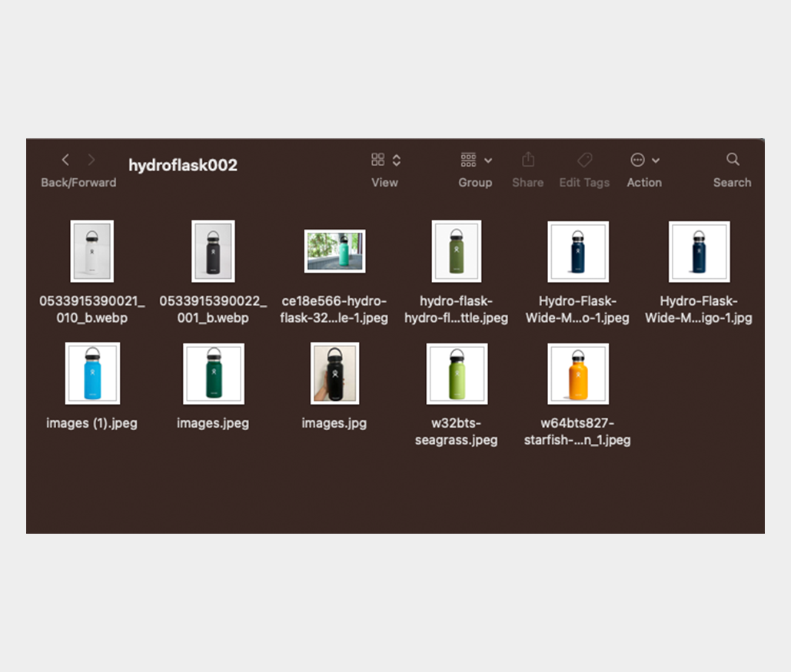The width and height of the screenshot is (791, 672).
Task: Click filename w64bts827-starfish-...n_1.jpeg
Action: (x=577, y=432)
